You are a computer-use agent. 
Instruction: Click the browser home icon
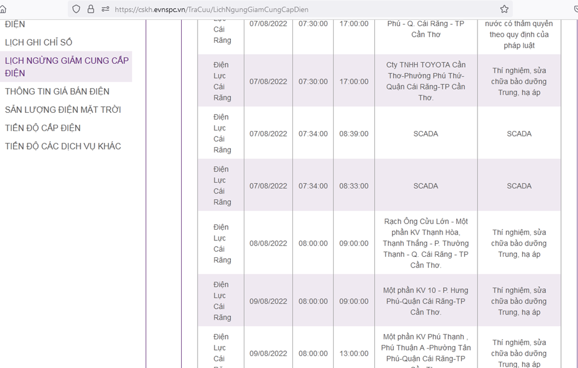[x=3, y=9]
